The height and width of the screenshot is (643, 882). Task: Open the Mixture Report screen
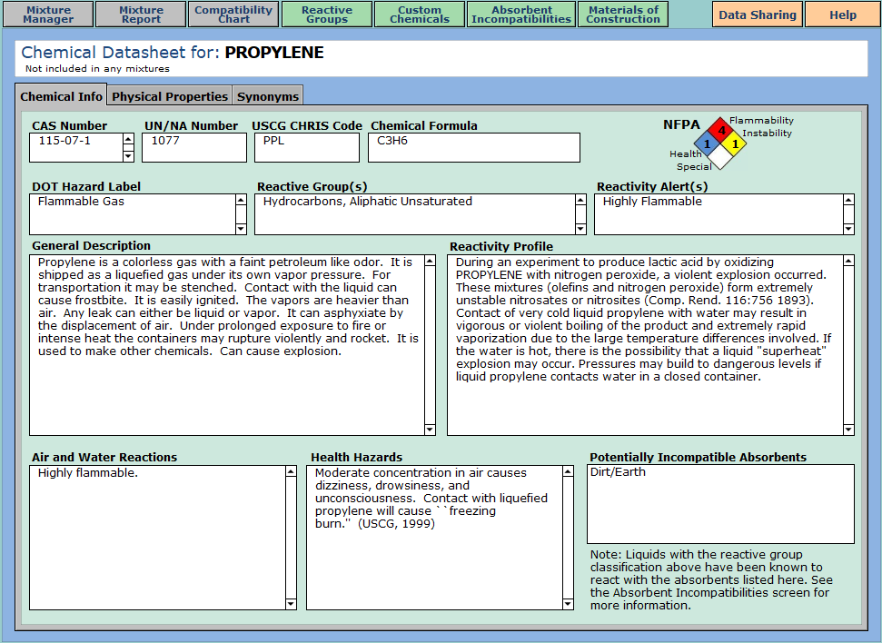[x=141, y=14]
